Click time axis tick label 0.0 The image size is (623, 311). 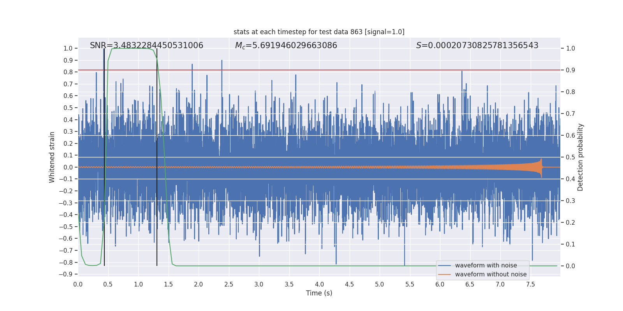[x=78, y=285]
